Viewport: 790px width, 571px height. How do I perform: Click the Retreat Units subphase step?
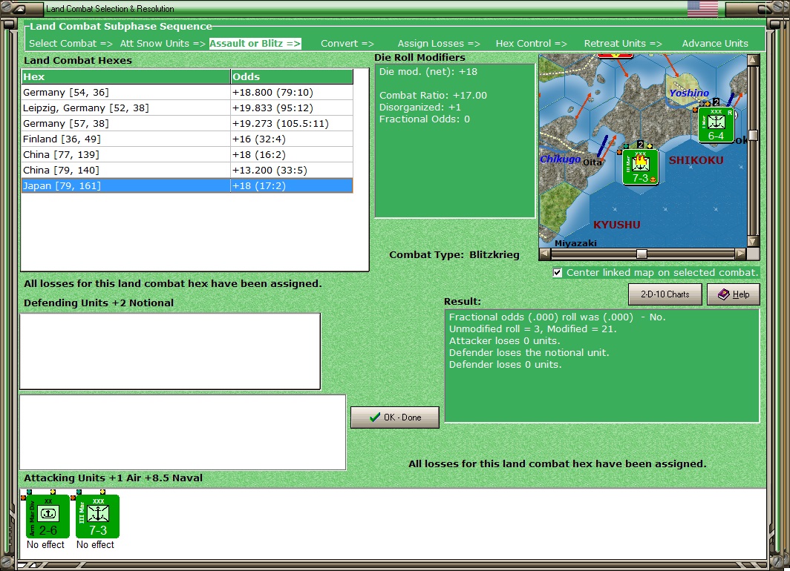(x=623, y=44)
